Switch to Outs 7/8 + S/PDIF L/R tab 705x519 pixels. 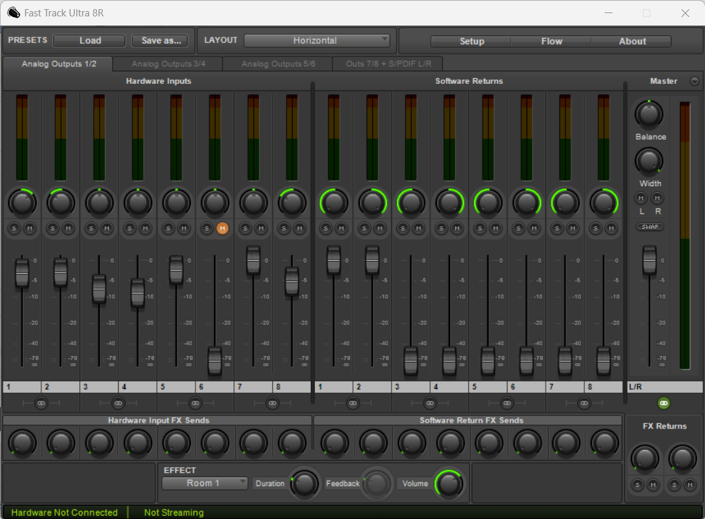coord(388,64)
